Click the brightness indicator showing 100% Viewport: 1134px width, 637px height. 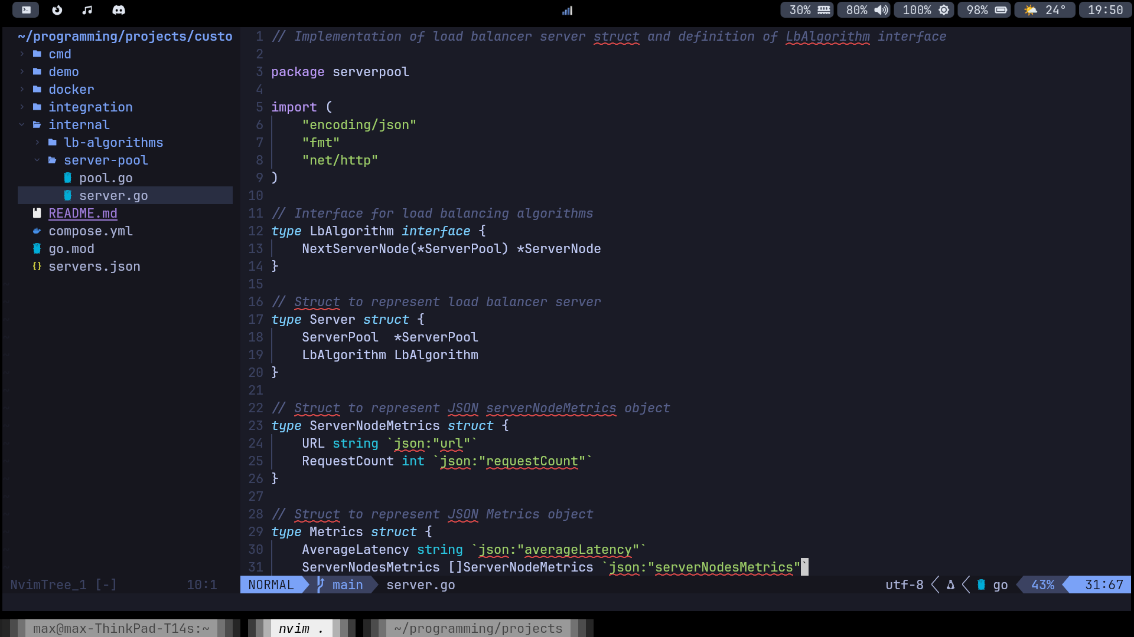click(x=924, y=10)
